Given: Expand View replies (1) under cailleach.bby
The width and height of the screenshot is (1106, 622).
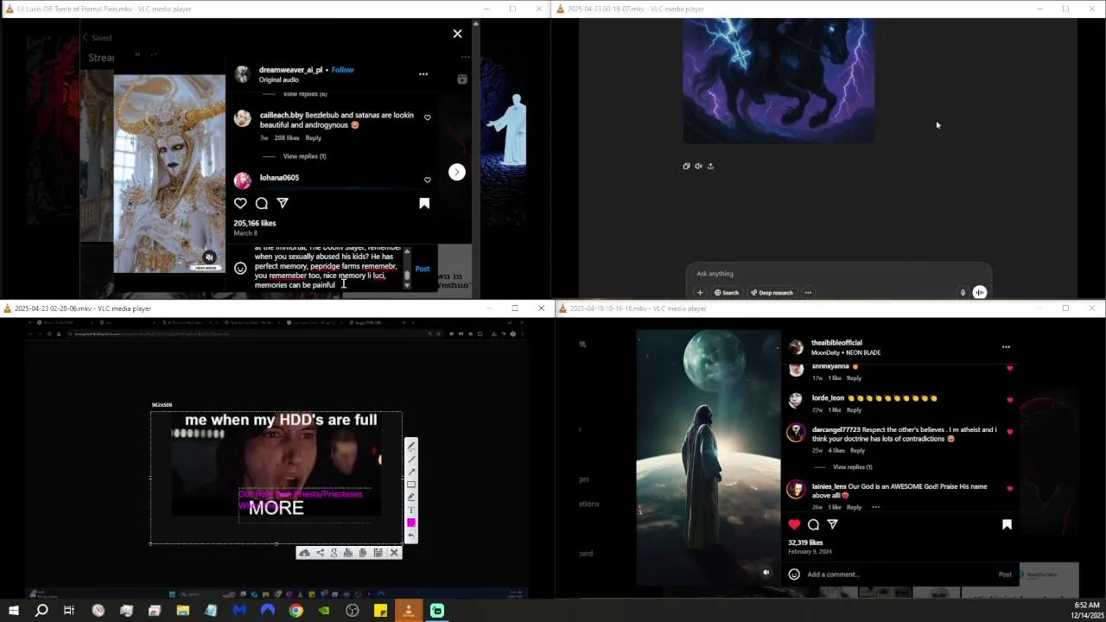Looking at the screenshot, I should click(304, 156).
